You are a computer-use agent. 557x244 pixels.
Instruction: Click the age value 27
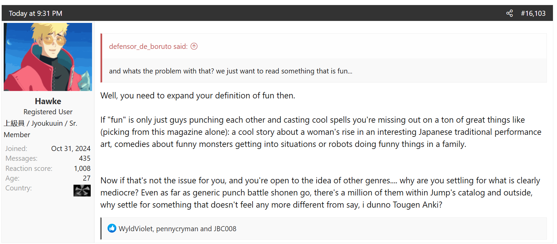pos(87,178)
